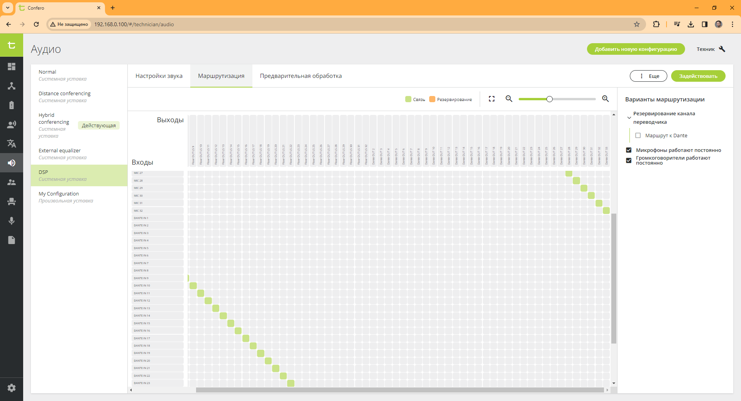
Task: Open the document icon in the sidebar
Action: (12, 240)
